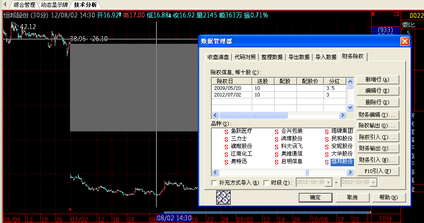Switch to 动态显示牌 main tab
The image size is (424, 223).
click(53, 5)
